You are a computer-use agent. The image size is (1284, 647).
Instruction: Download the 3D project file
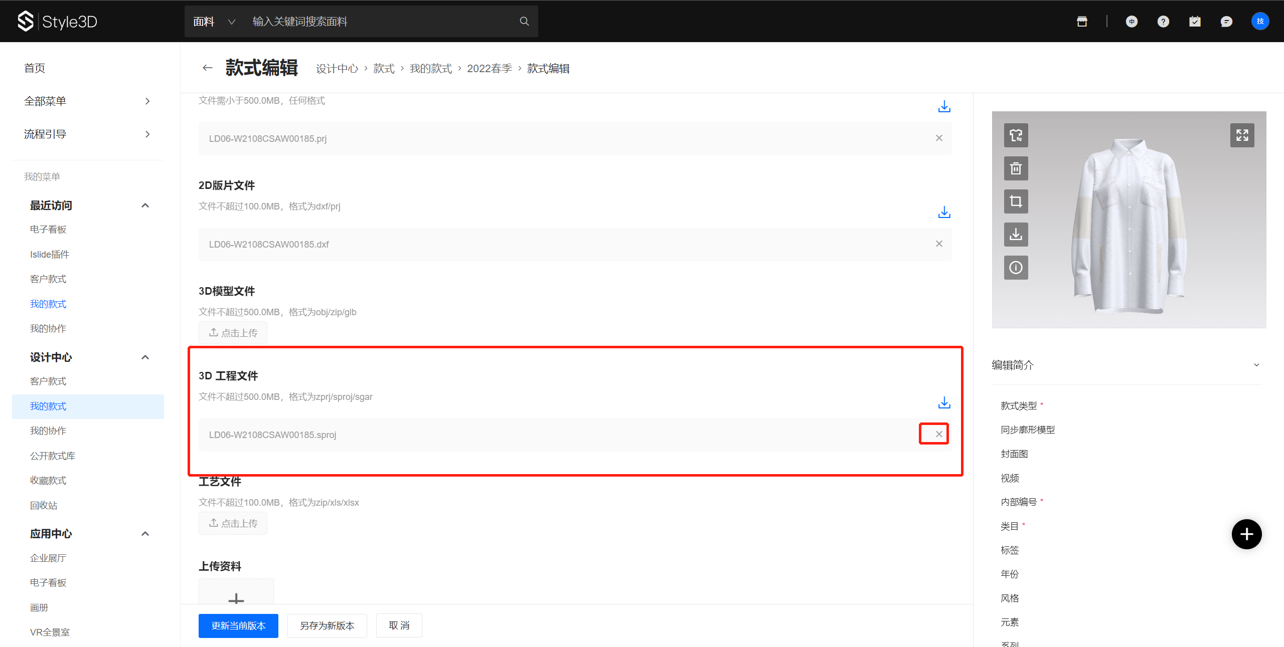[944, 402]
